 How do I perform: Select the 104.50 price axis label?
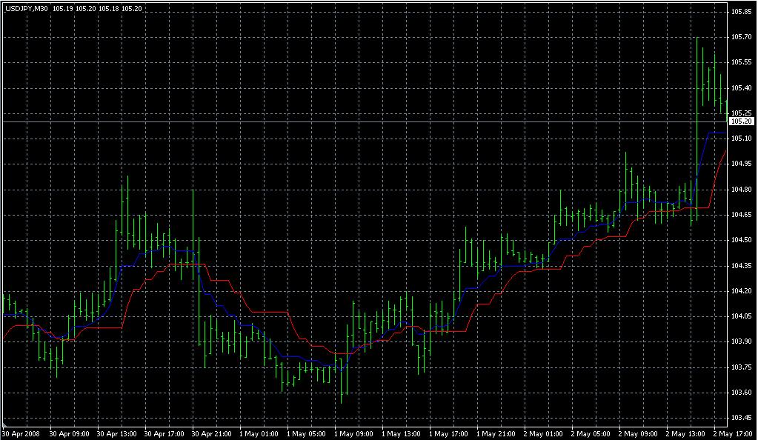tap(742, 240)
